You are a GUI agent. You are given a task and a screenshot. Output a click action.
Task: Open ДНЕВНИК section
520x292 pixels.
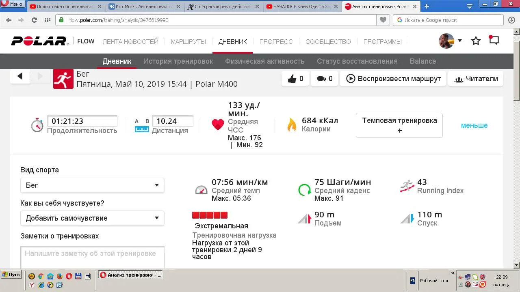tap(233, 41)
